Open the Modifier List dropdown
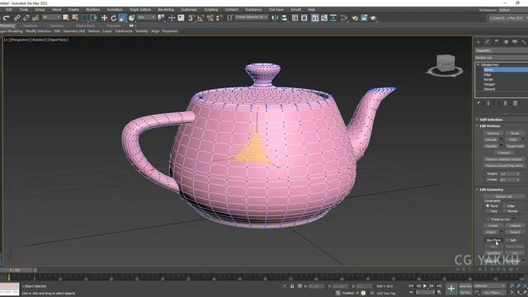Screen dimensions: 528x297 502,58
